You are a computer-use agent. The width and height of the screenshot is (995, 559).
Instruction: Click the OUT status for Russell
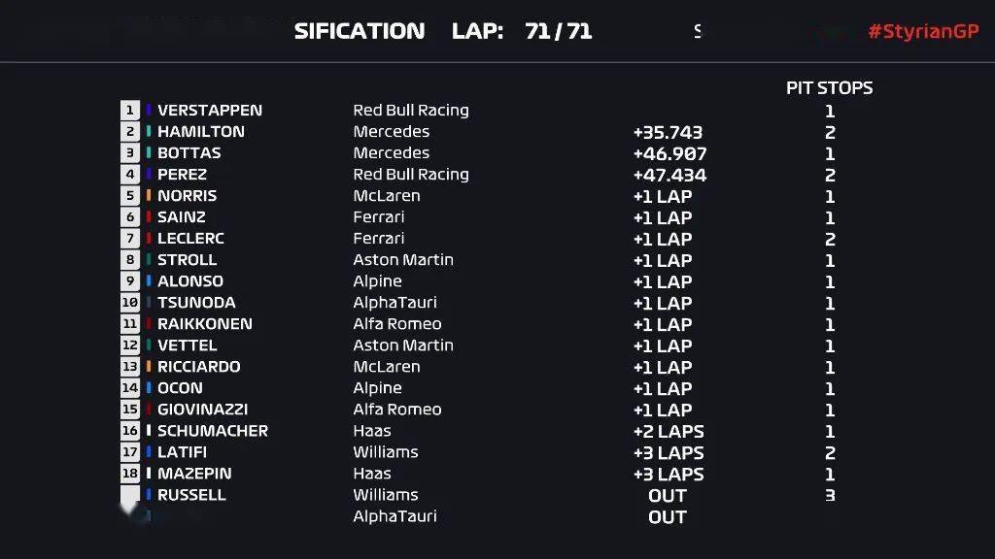coord(668,496)
